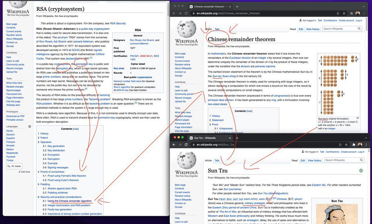This screenshot has width=372, height=224.
Task: Open tab search chevron in Sun Tzu window
Action: tap(365, 138)
